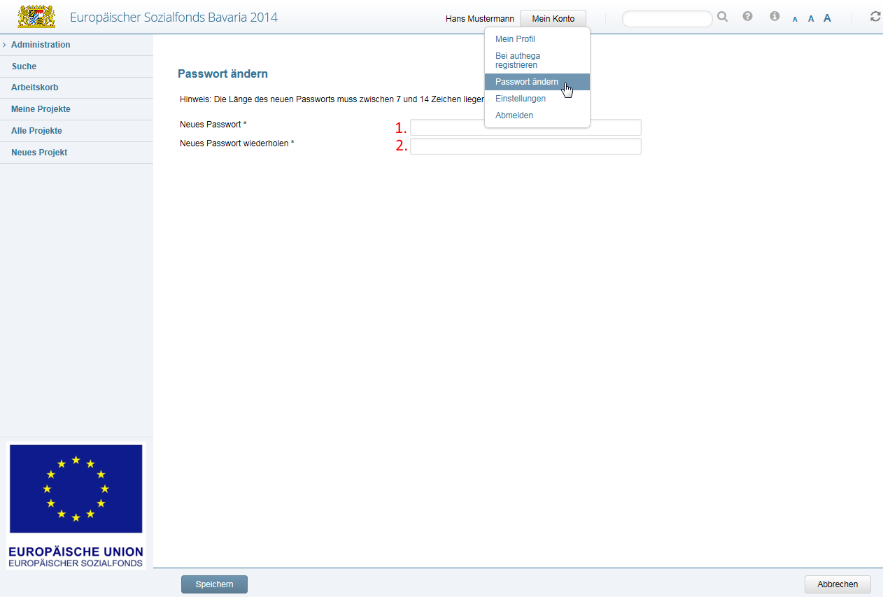Select the largest font size A
883x597 pixels.
tap(827, 18)
